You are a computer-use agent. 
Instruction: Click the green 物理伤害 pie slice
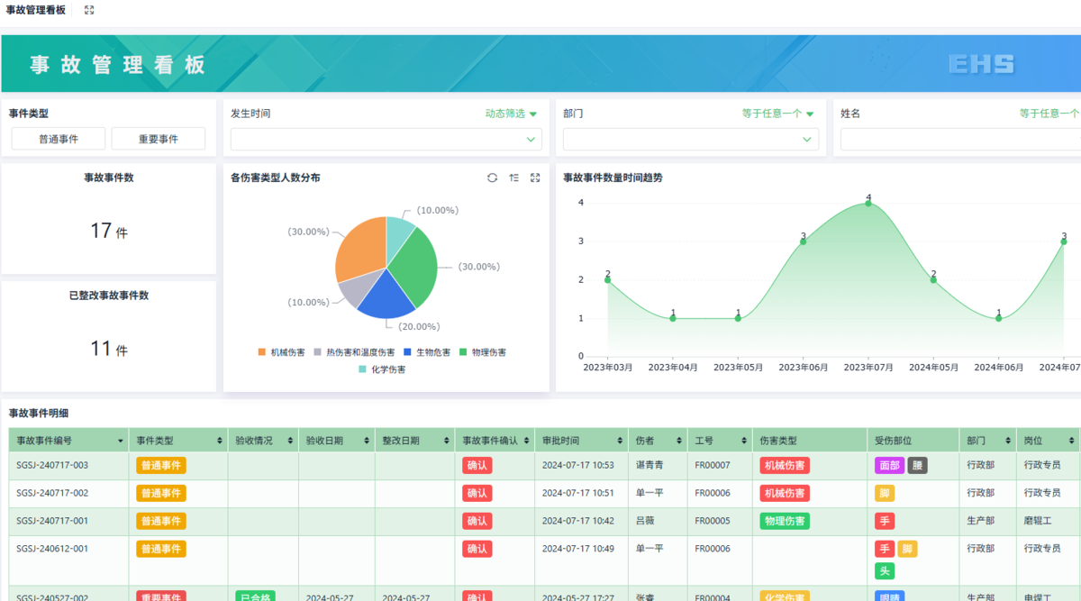(414, 266)
